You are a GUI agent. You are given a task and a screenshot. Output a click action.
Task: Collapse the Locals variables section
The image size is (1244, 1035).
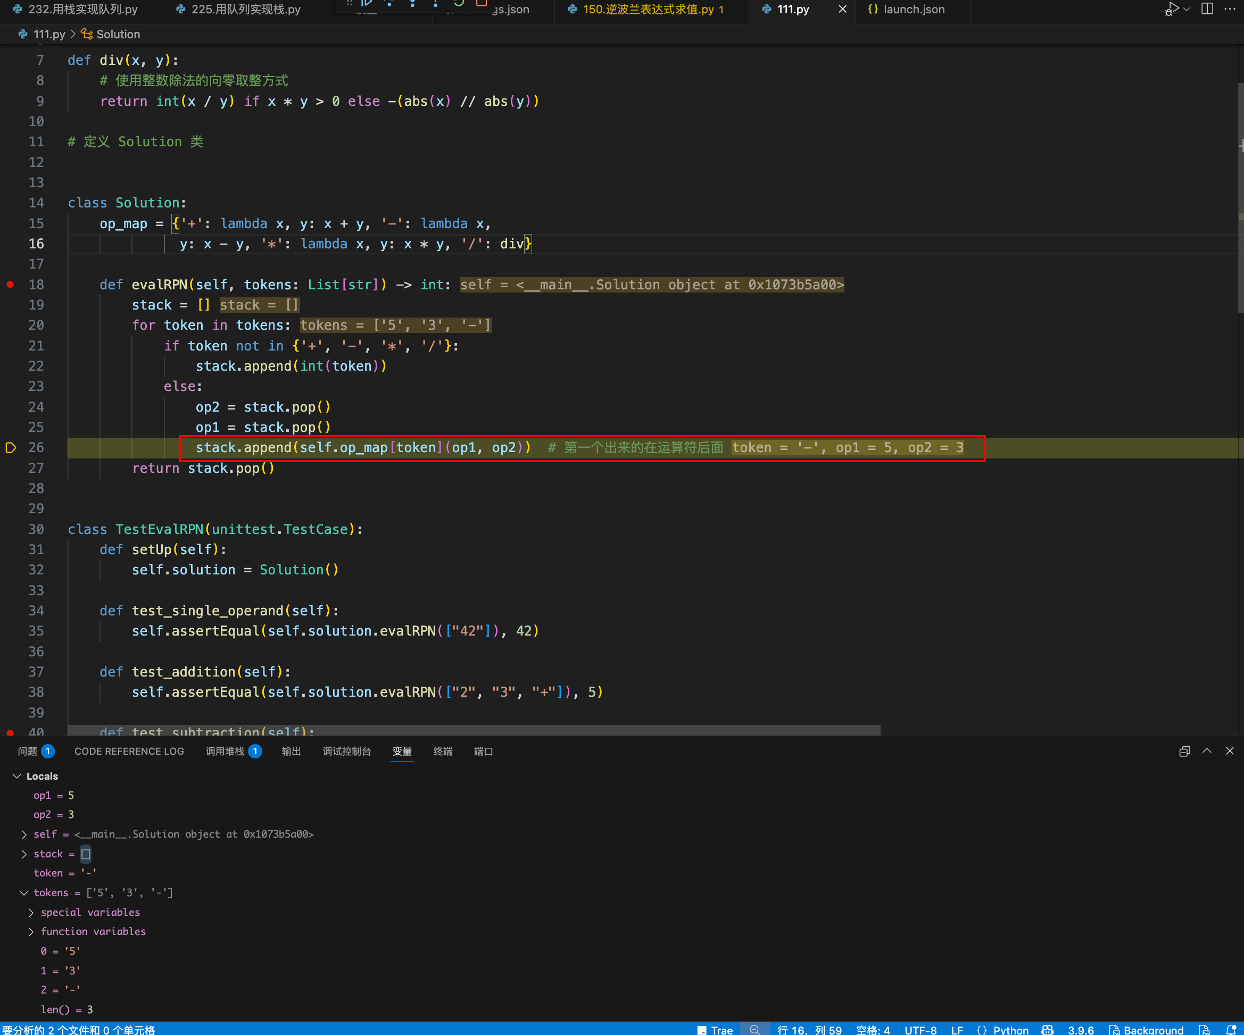16,777
